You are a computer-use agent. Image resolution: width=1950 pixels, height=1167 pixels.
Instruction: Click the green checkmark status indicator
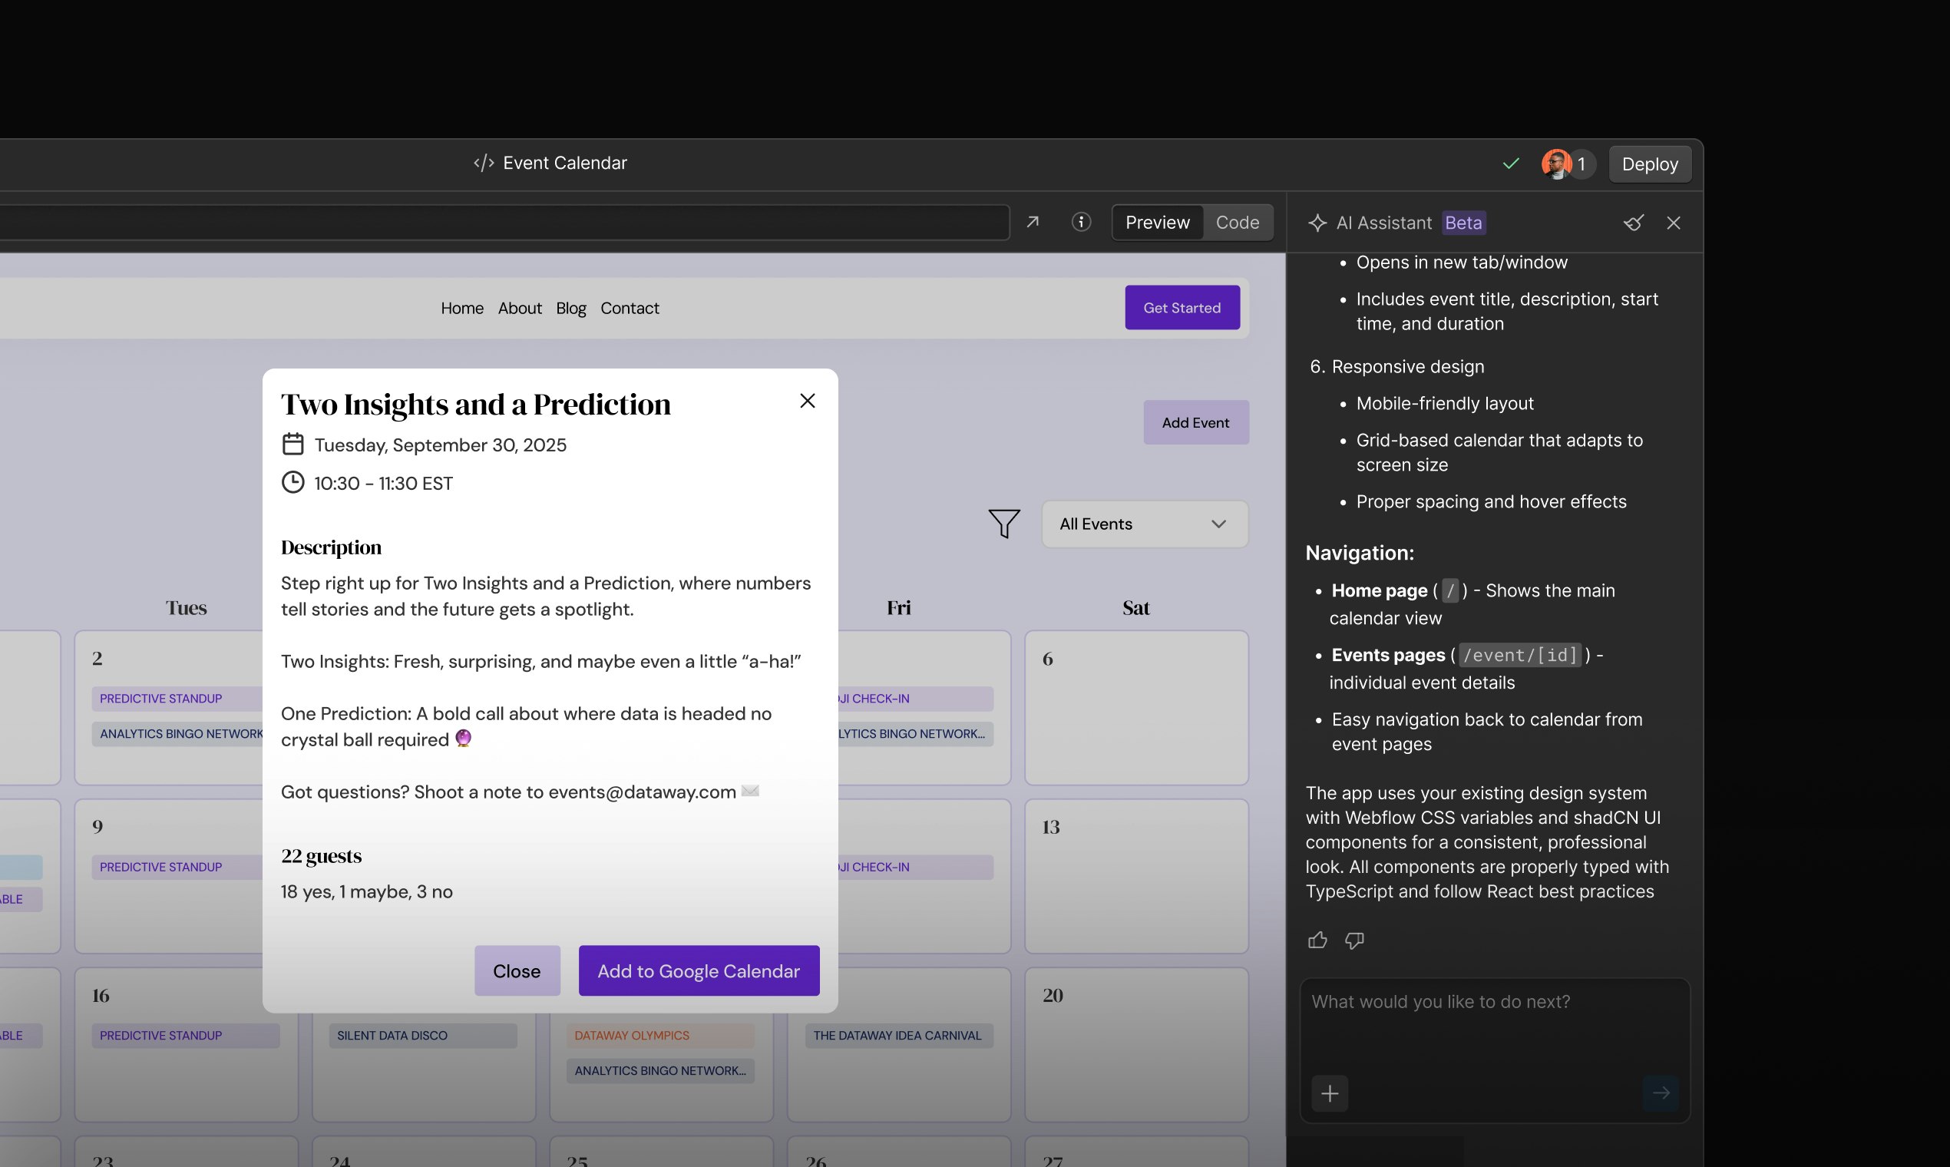point(1509,164)
